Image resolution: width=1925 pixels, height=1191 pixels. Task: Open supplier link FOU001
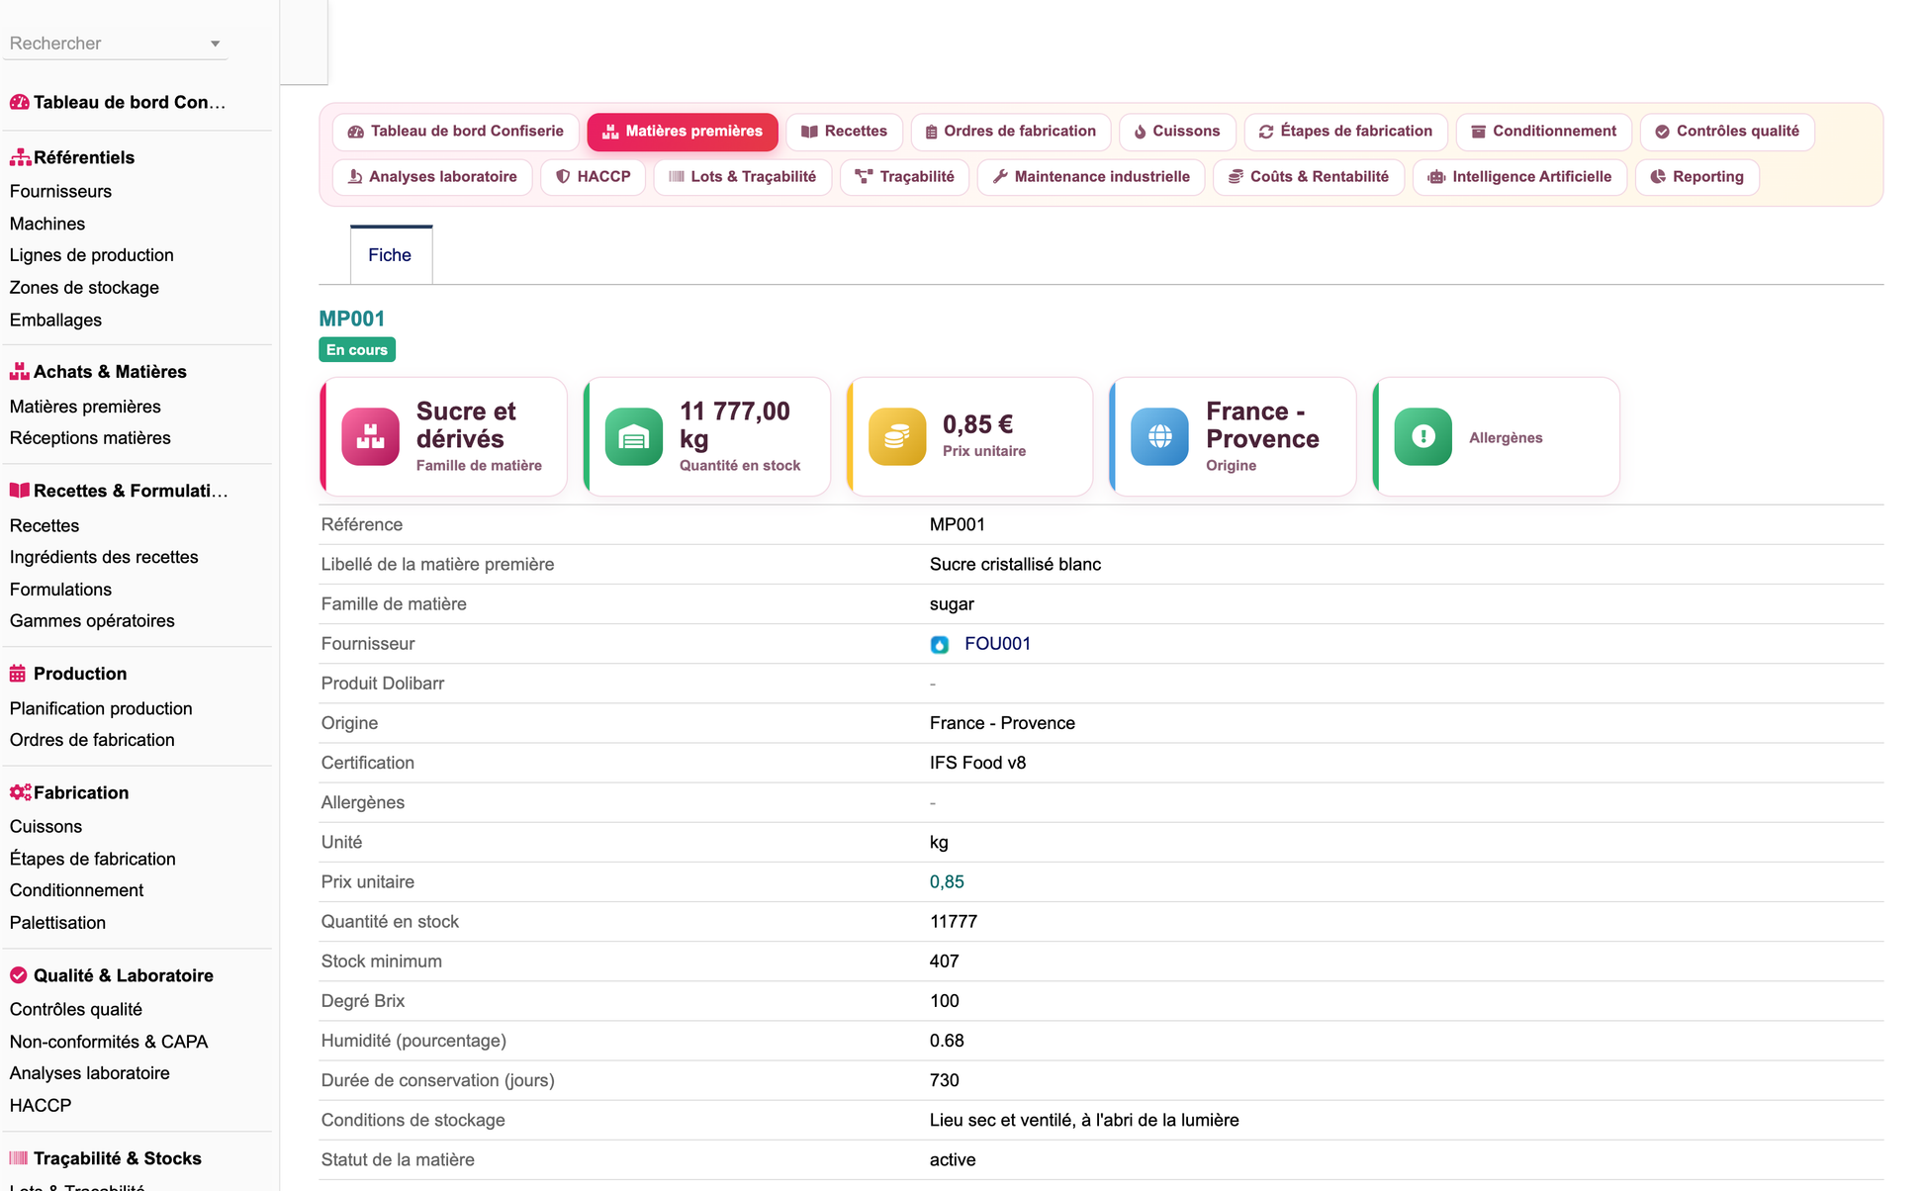click(x=997, y=644)
